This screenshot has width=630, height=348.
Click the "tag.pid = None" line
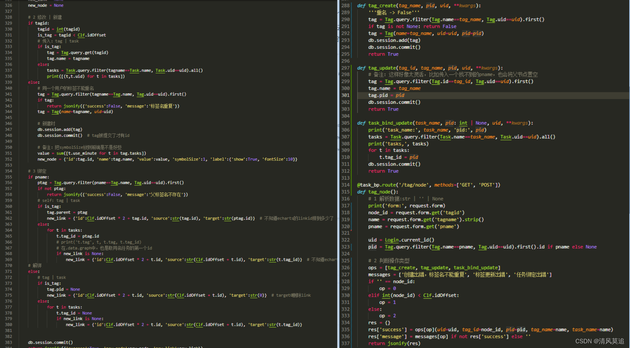pos(63,289)
